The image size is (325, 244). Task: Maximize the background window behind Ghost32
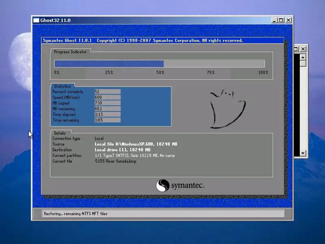point(296,49)
